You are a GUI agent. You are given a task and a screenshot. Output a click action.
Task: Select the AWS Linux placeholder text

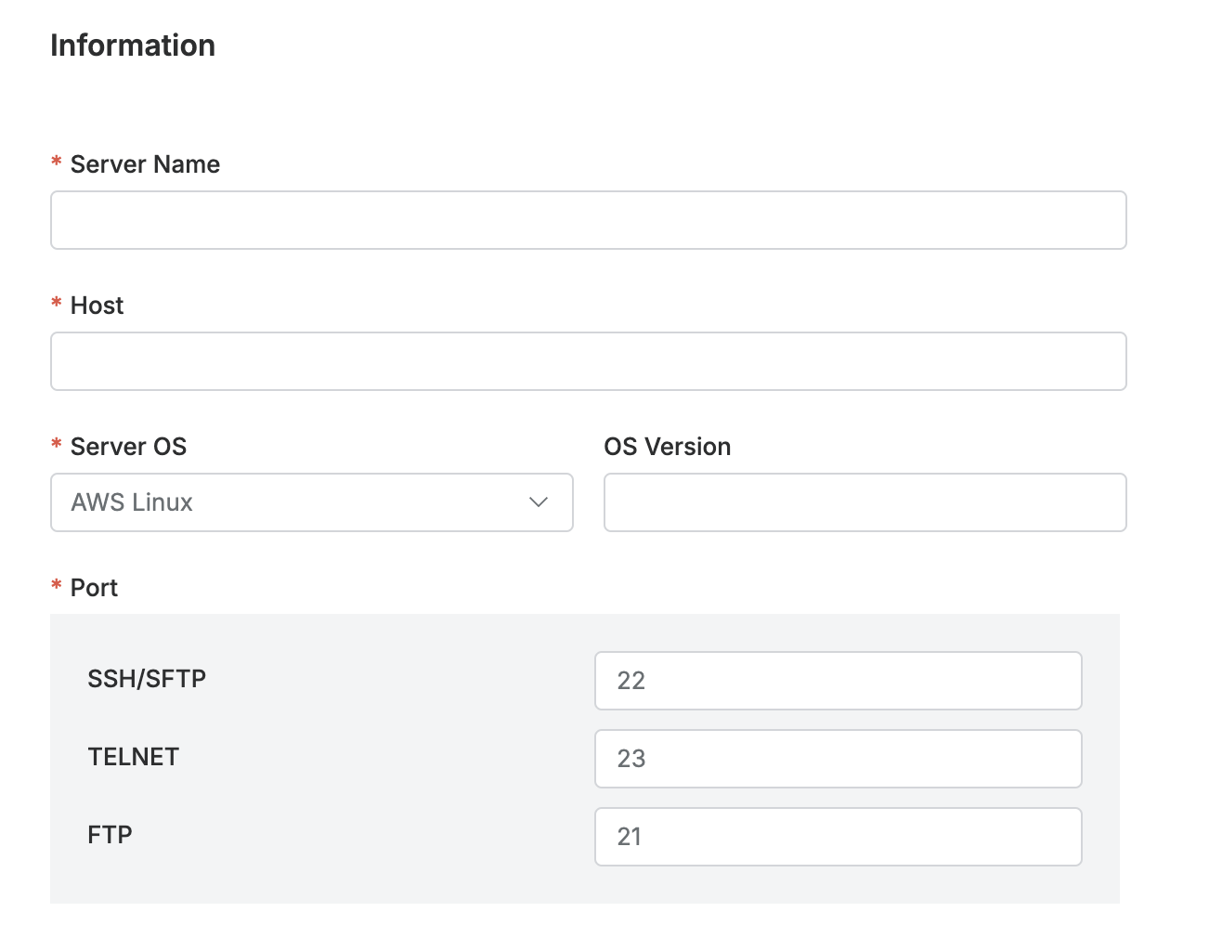pyautogui.click(x=132, y=502)
